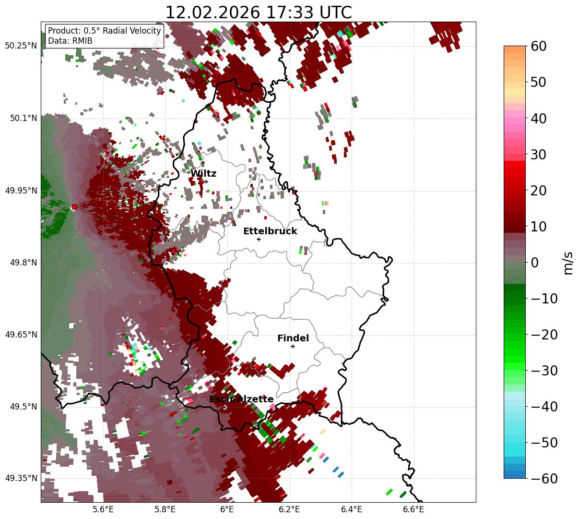
Task: Click the 'Data: RMIB' legend line
Action: pos(70,41)
